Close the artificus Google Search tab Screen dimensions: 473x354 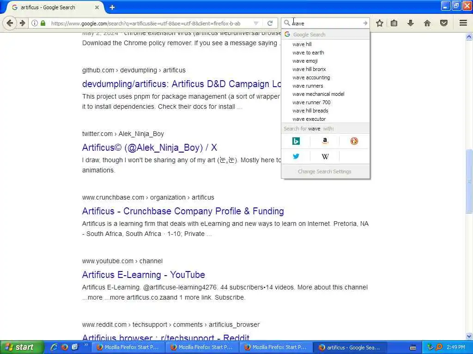click(x=97, y=7)
